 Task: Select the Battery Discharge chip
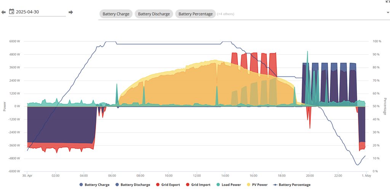point(154,14)
